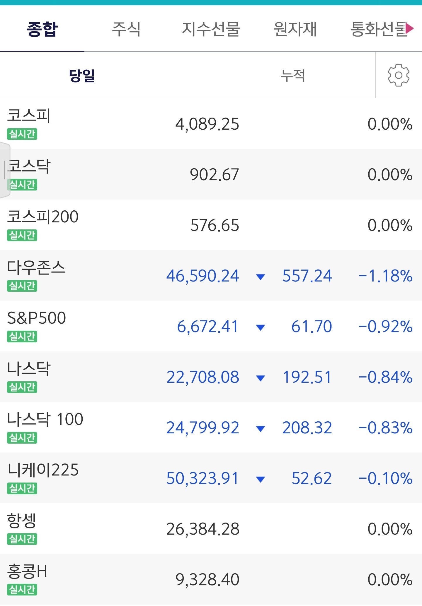Viewport: 422px width, 606px height.
Task: Tap the 실시간 badge under 코스피
Action: pyautogui.click(x=22, y=134)
